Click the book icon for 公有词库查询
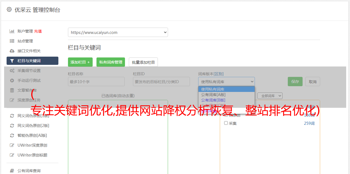350x174 pixels. (12, 171)
